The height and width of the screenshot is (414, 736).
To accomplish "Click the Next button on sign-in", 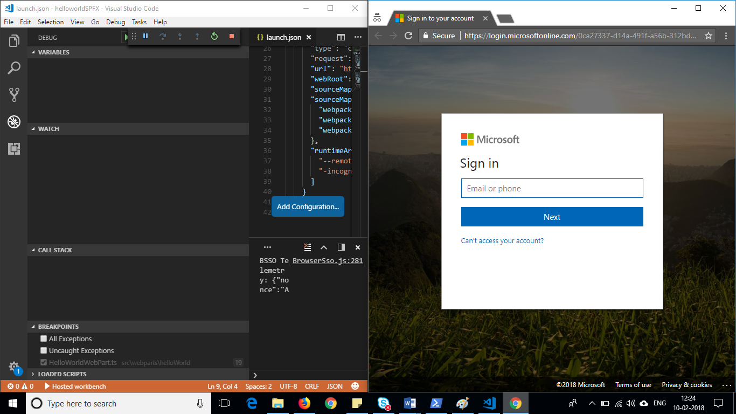I will tap(552, 217).
